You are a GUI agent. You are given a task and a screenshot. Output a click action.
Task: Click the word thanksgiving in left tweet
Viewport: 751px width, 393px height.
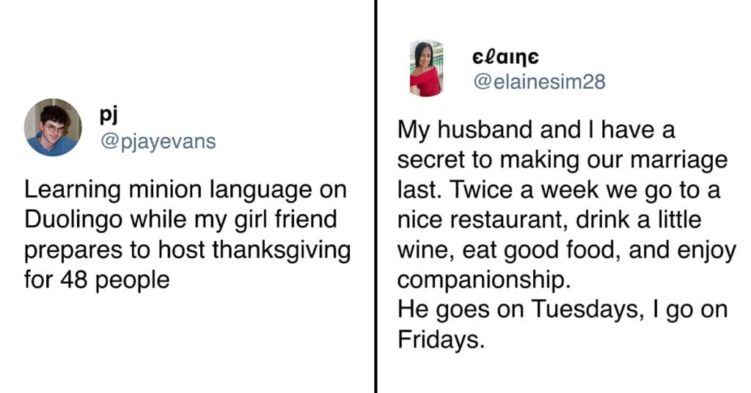[x=281, y=250]
